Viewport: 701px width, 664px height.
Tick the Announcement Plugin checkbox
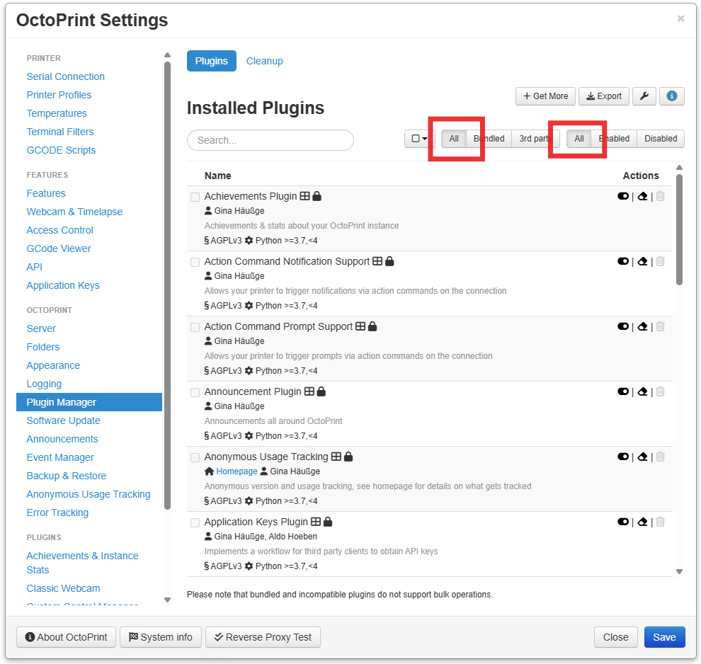tap(195, 393)
